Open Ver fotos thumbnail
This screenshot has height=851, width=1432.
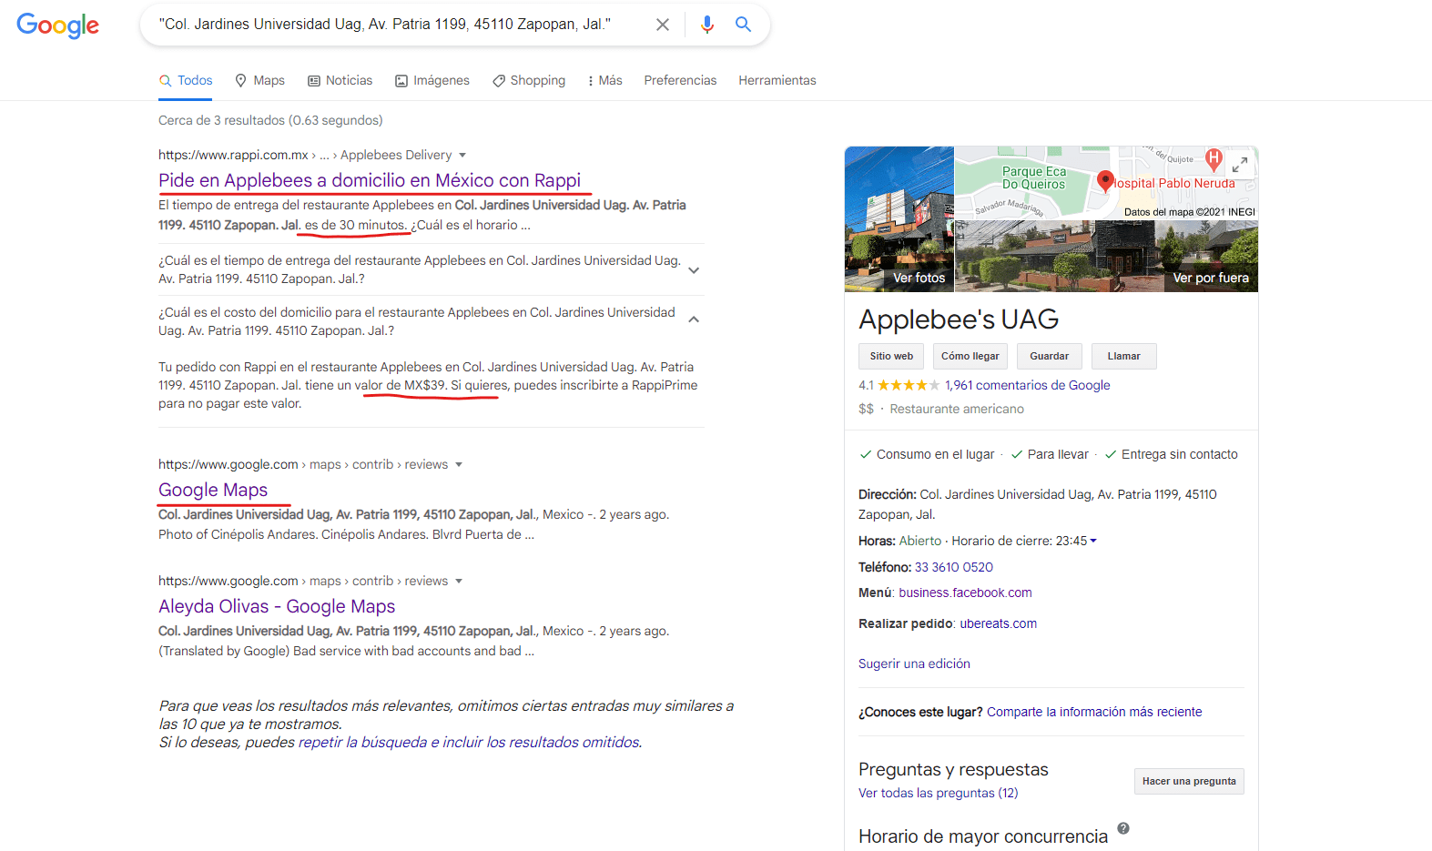coord(899,219)
